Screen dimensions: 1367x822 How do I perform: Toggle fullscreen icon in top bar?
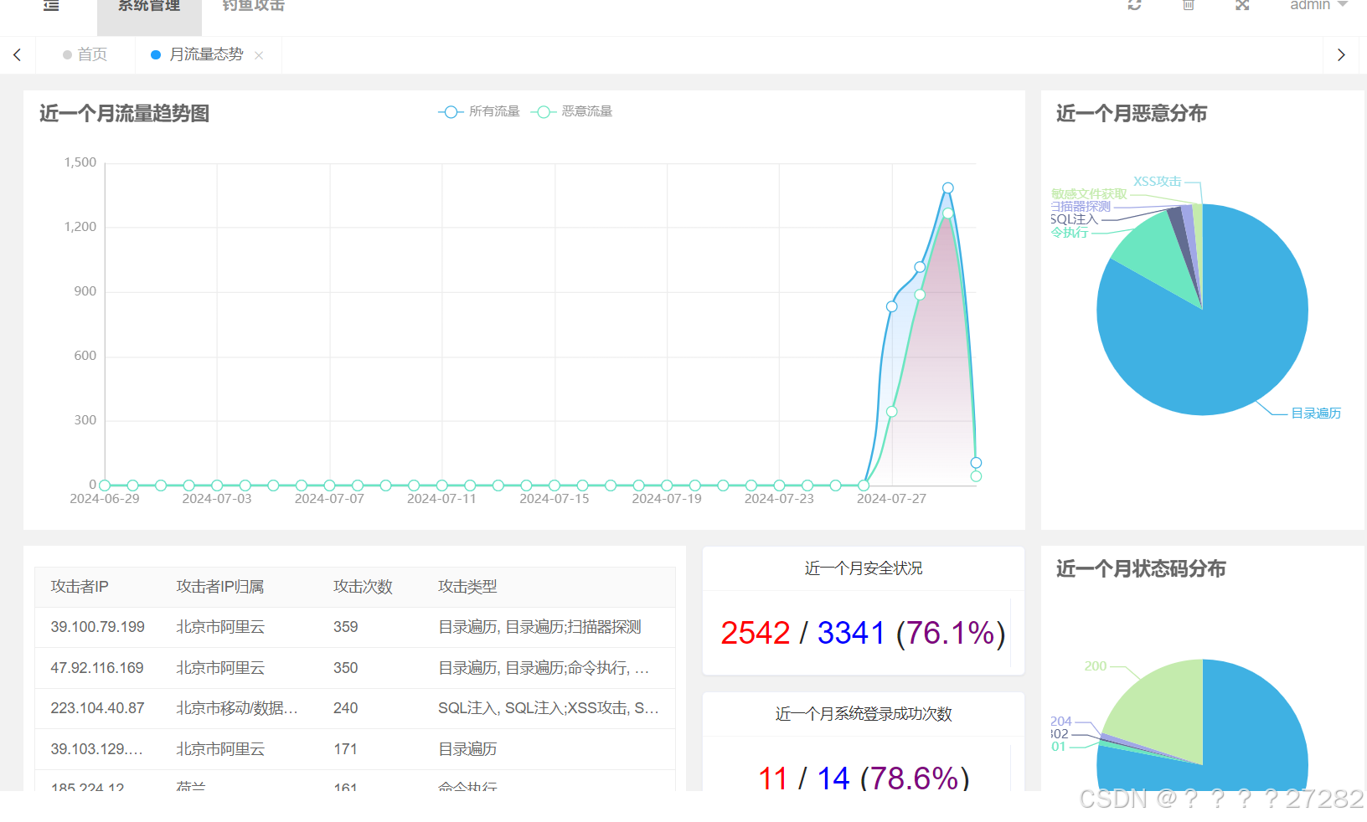pyautogui.click(x=1242, y=5)
